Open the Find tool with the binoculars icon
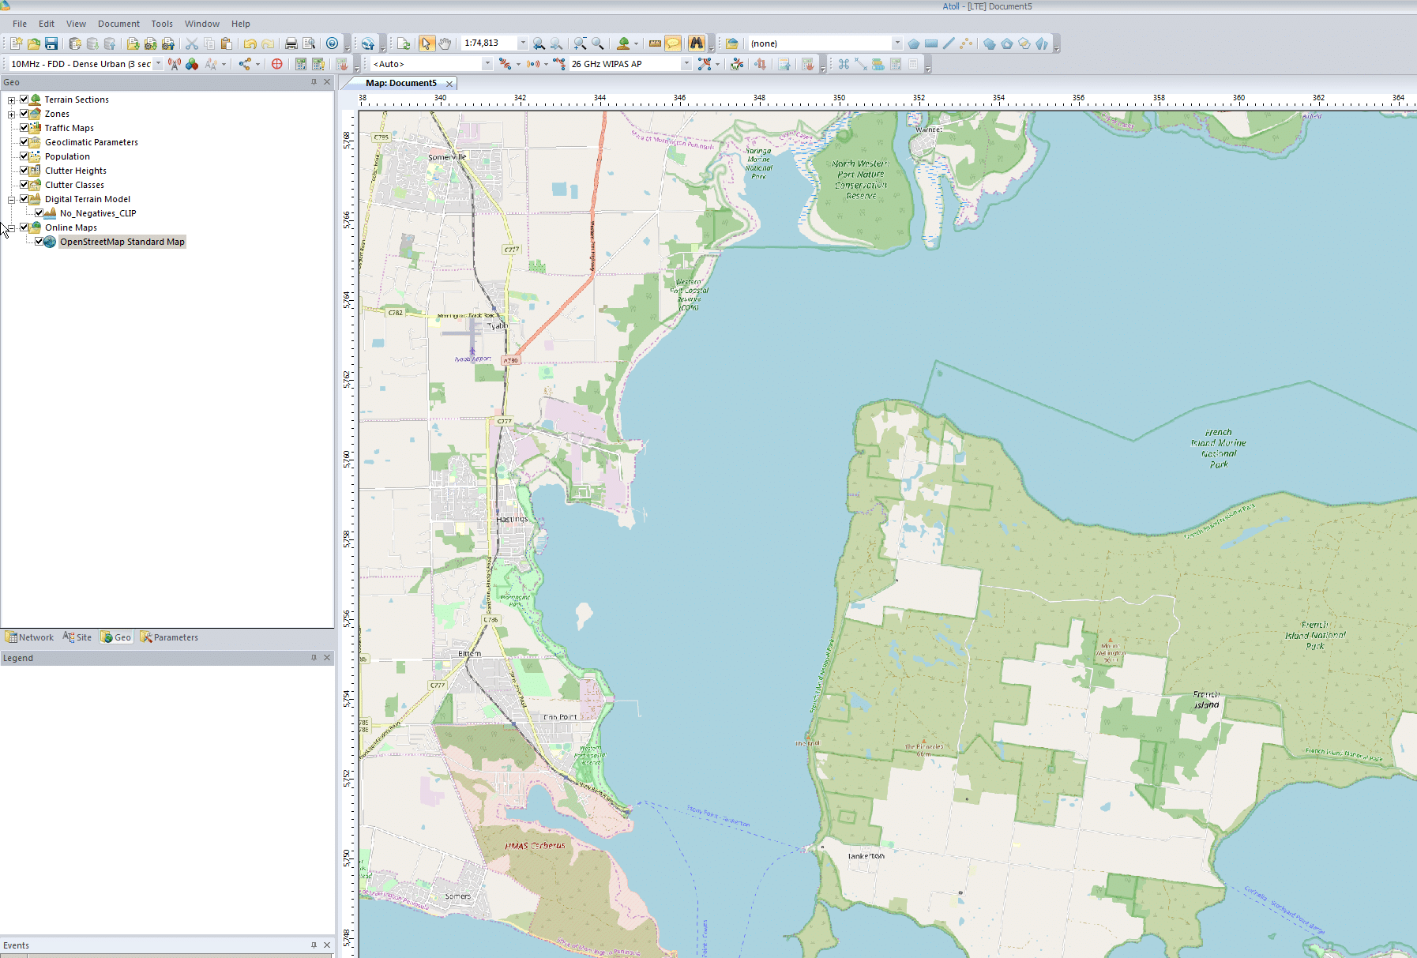 point(697,43)
